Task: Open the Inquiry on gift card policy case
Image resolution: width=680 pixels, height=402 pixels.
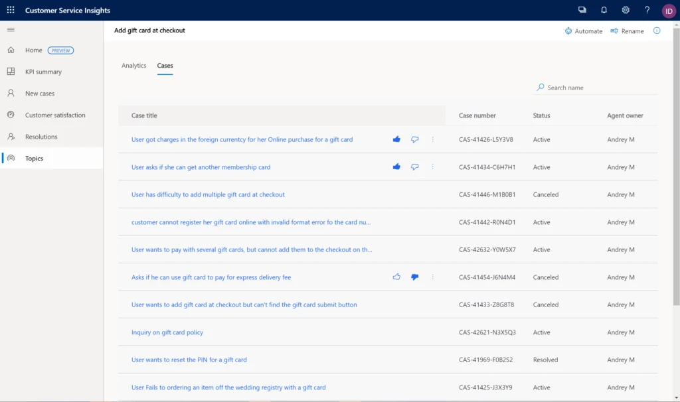Action: click(x=167, y=332)
